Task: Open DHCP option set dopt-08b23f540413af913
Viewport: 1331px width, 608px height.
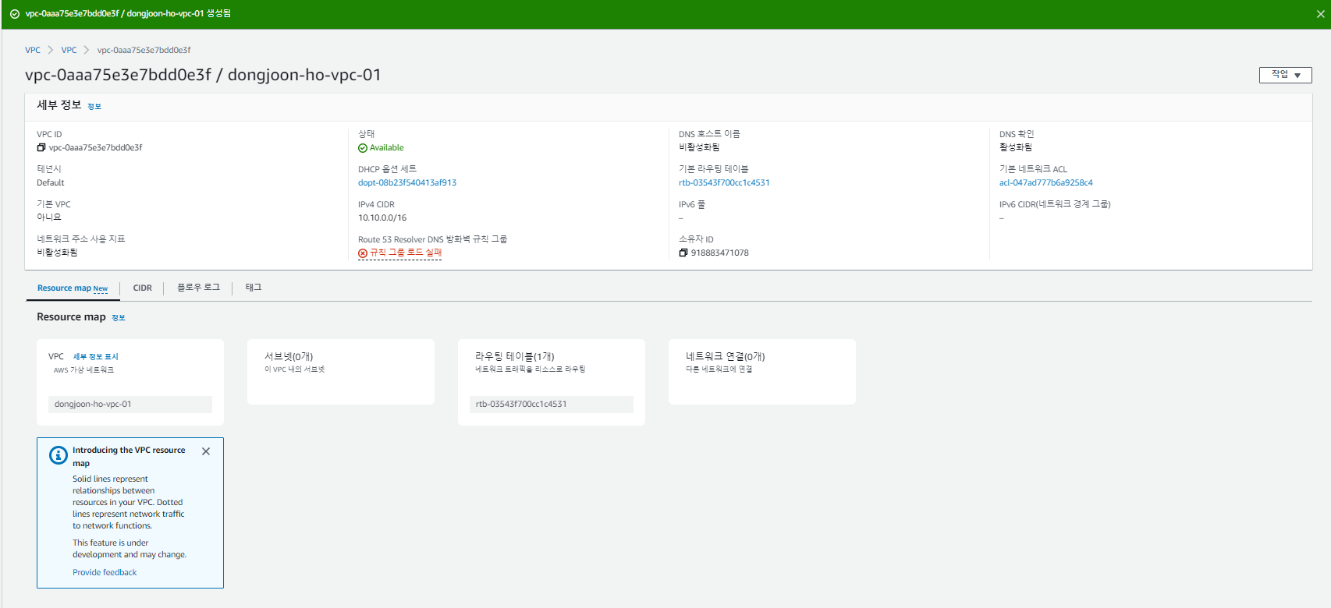Action: [x=407, y=182]
